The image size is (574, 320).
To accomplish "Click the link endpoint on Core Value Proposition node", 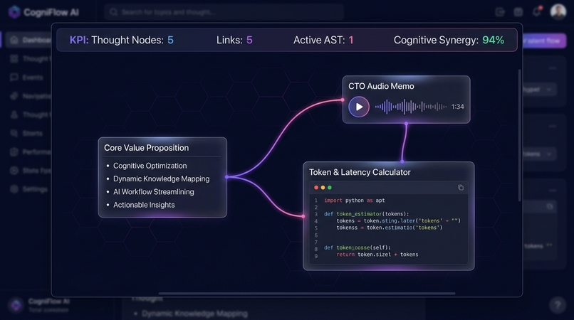I will coord(227,177).
